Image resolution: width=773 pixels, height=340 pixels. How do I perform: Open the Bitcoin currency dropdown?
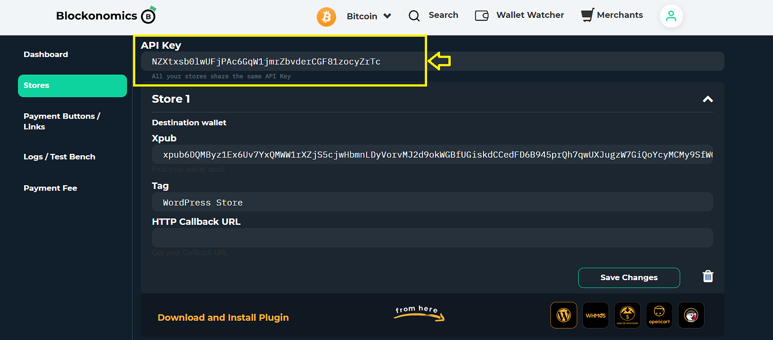[369, 16]
